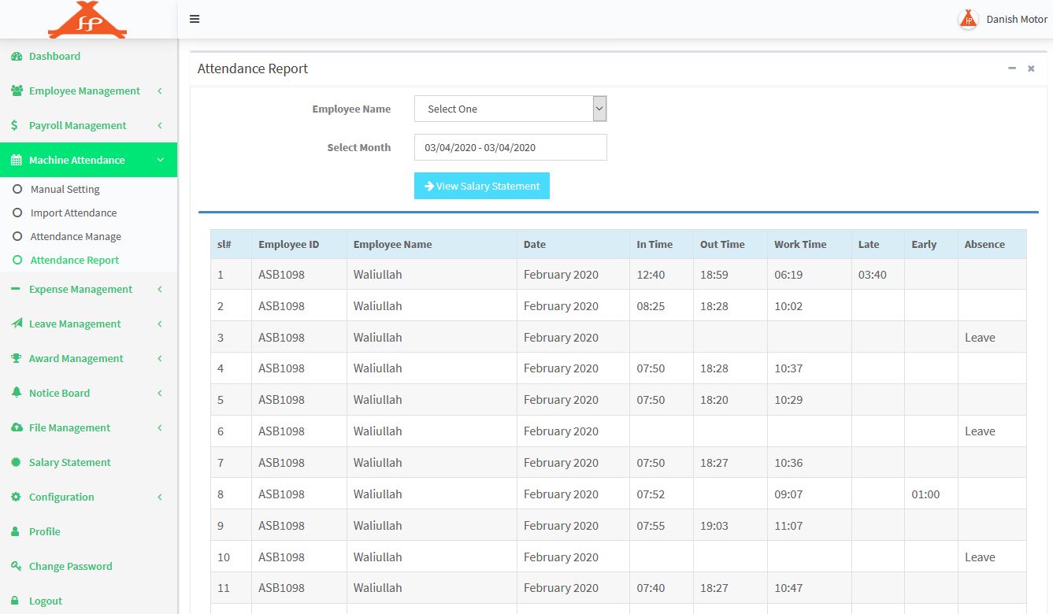Expand the Employee Management chevron
Image resolution: width=1053 pixels, height=614 pixels.
pos(160,91)
